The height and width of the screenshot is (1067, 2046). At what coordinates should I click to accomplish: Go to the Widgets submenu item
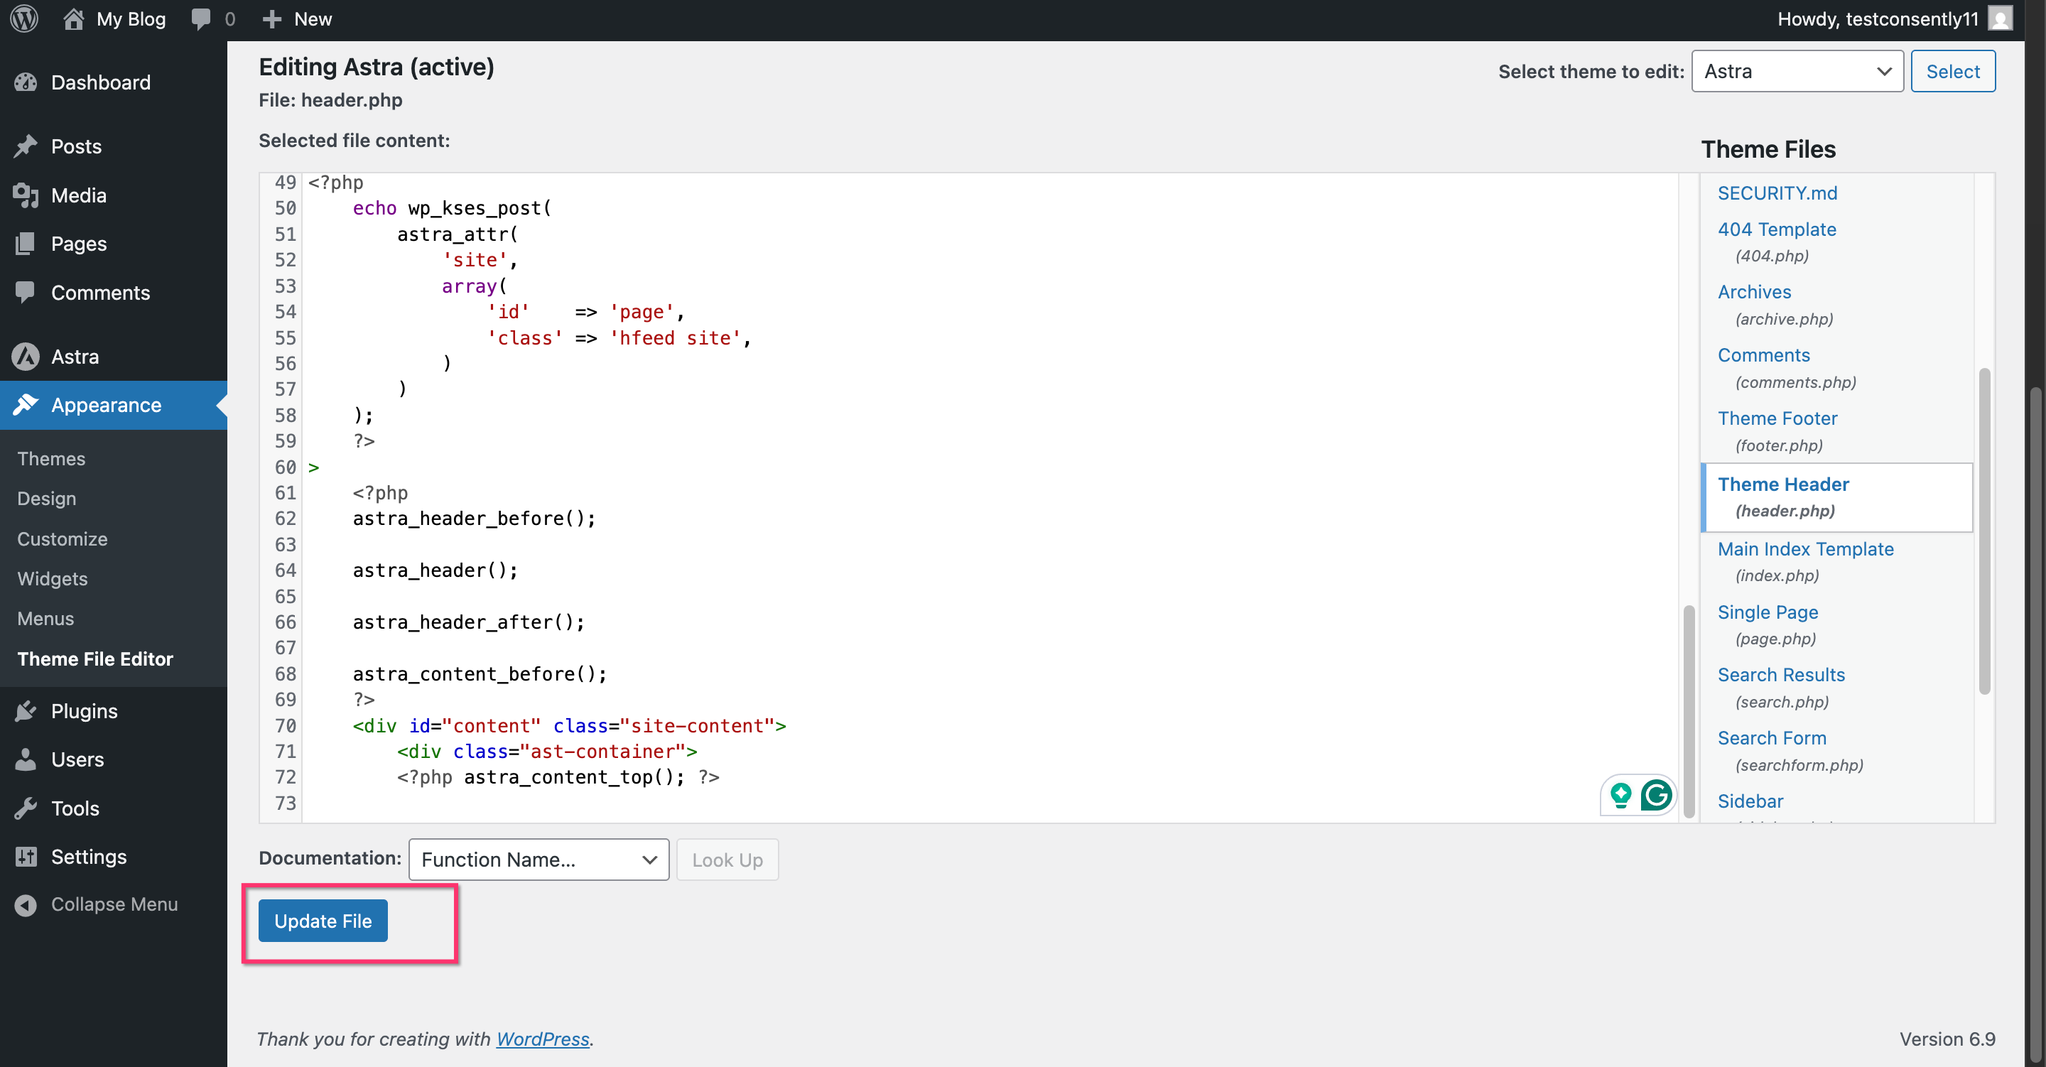pyautogui.click(x=53, y=578)
